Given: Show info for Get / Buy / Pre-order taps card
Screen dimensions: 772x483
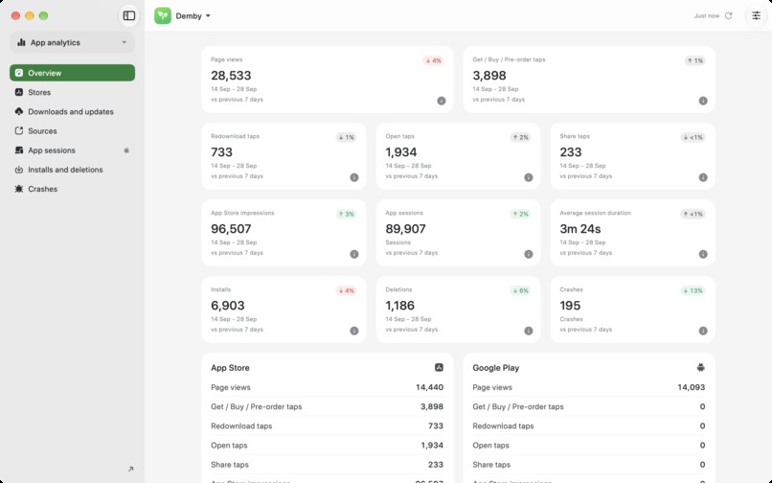Looking at the screenshot, I should (x=703, y=101).
